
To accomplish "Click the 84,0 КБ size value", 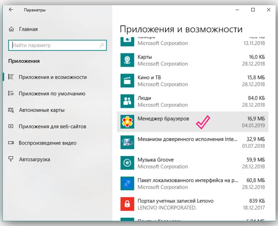I will (x=256, y=98).
